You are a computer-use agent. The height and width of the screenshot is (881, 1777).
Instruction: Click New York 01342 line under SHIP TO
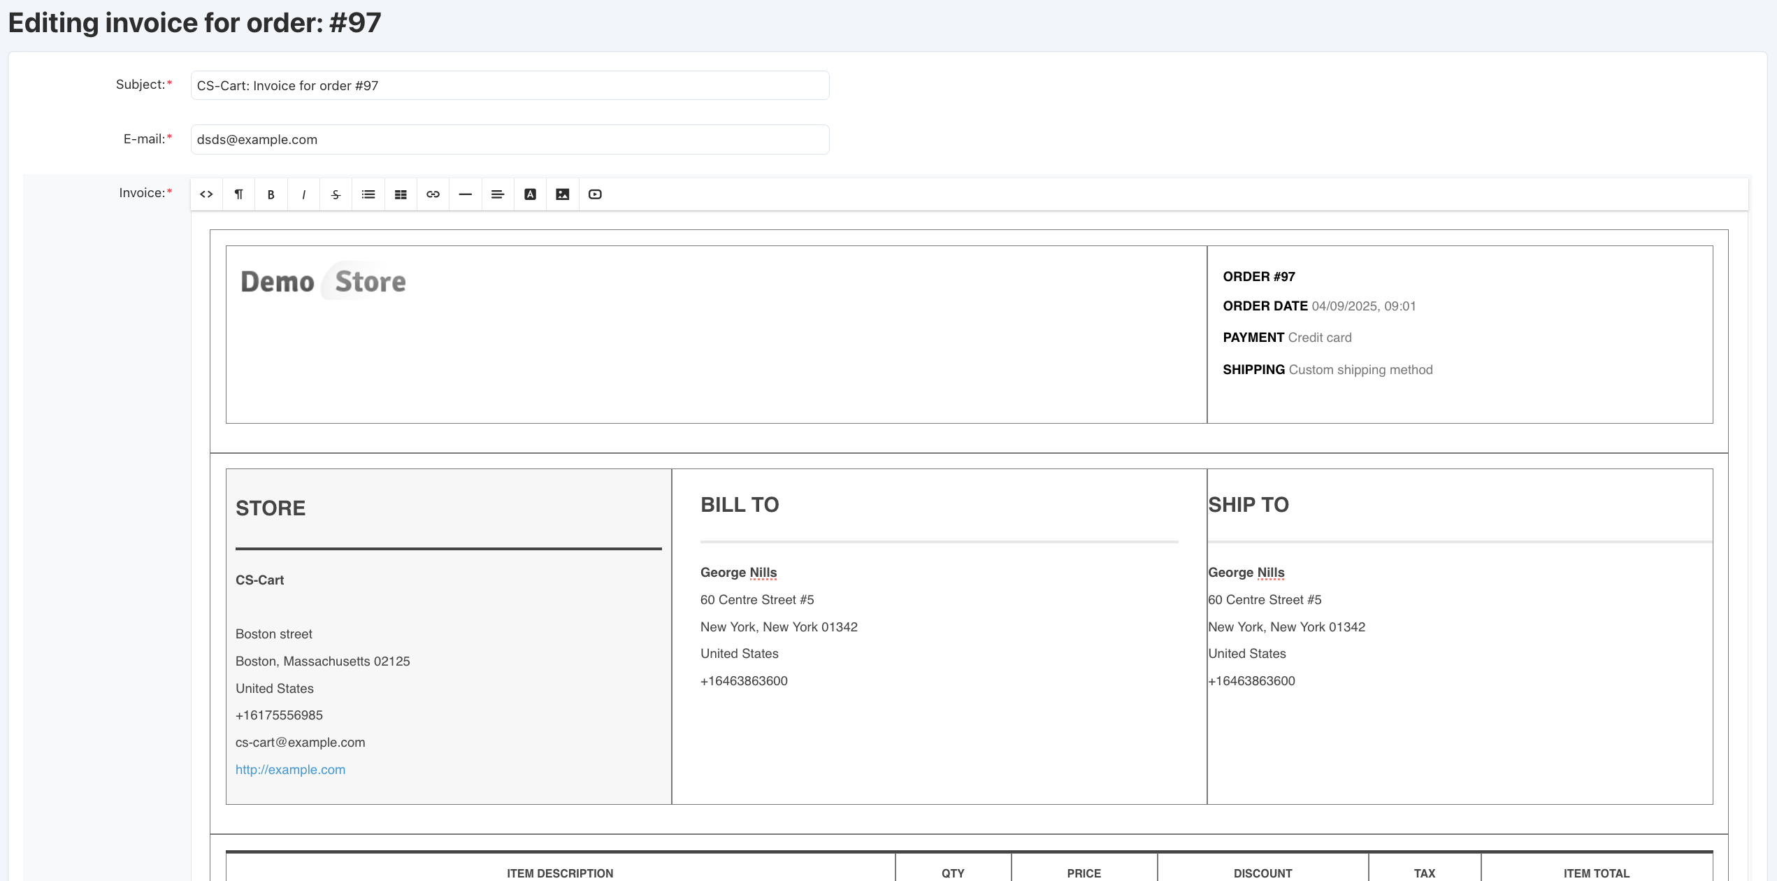coord(1286,627)
